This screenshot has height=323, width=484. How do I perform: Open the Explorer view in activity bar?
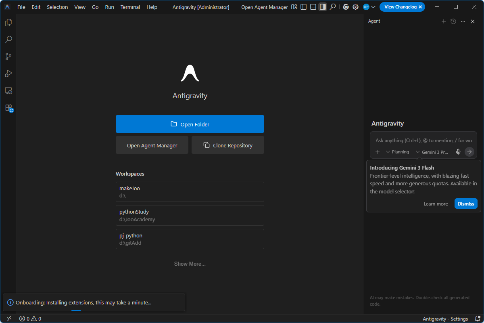click(8, 23)
